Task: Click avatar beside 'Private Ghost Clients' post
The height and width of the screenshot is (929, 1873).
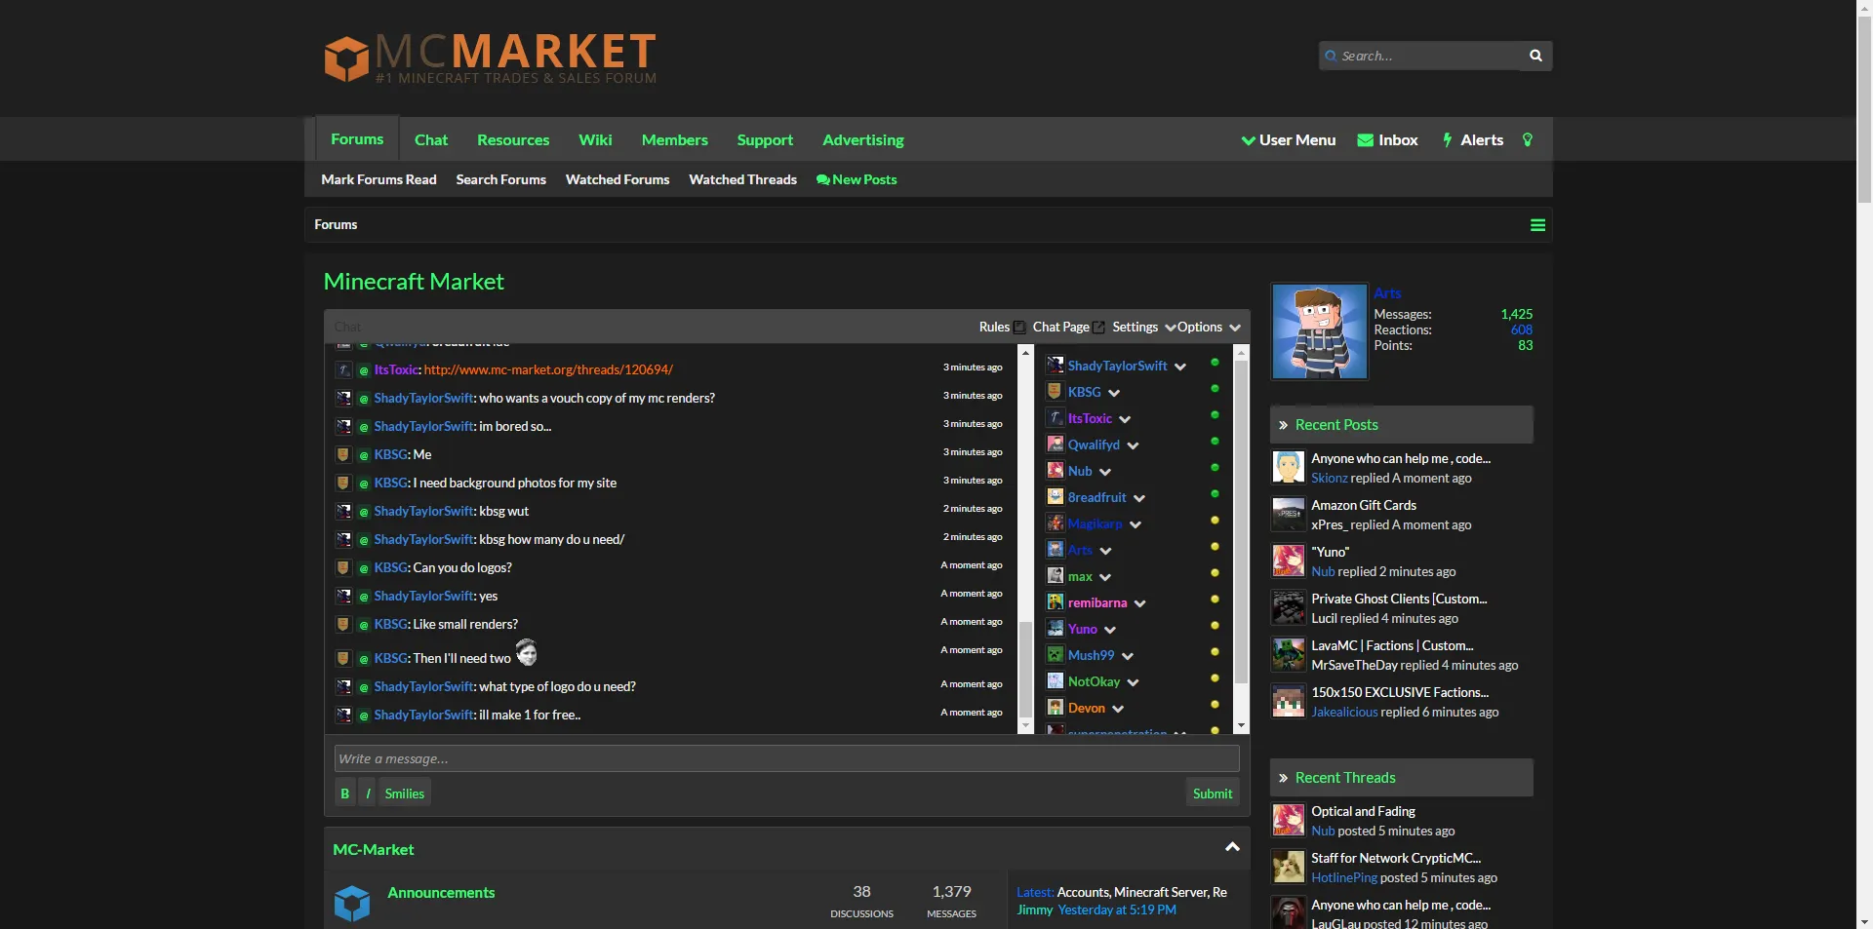Action: (x=1288, y=607)
